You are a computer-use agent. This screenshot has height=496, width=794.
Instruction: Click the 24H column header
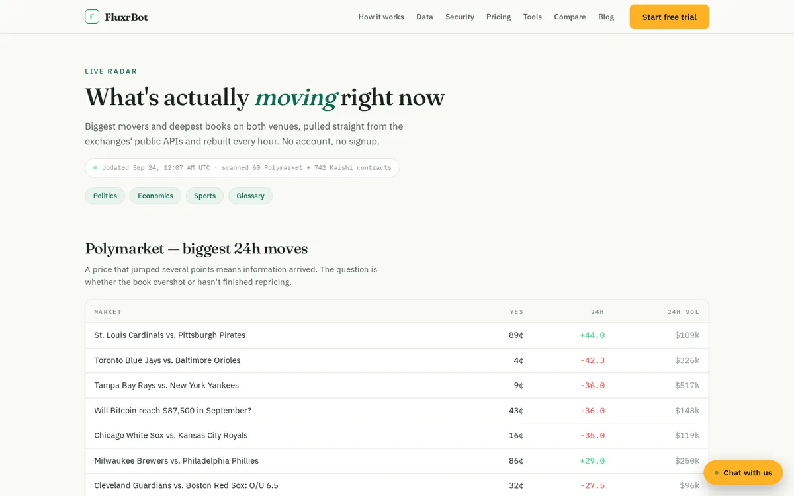click(x=597, y=312)
